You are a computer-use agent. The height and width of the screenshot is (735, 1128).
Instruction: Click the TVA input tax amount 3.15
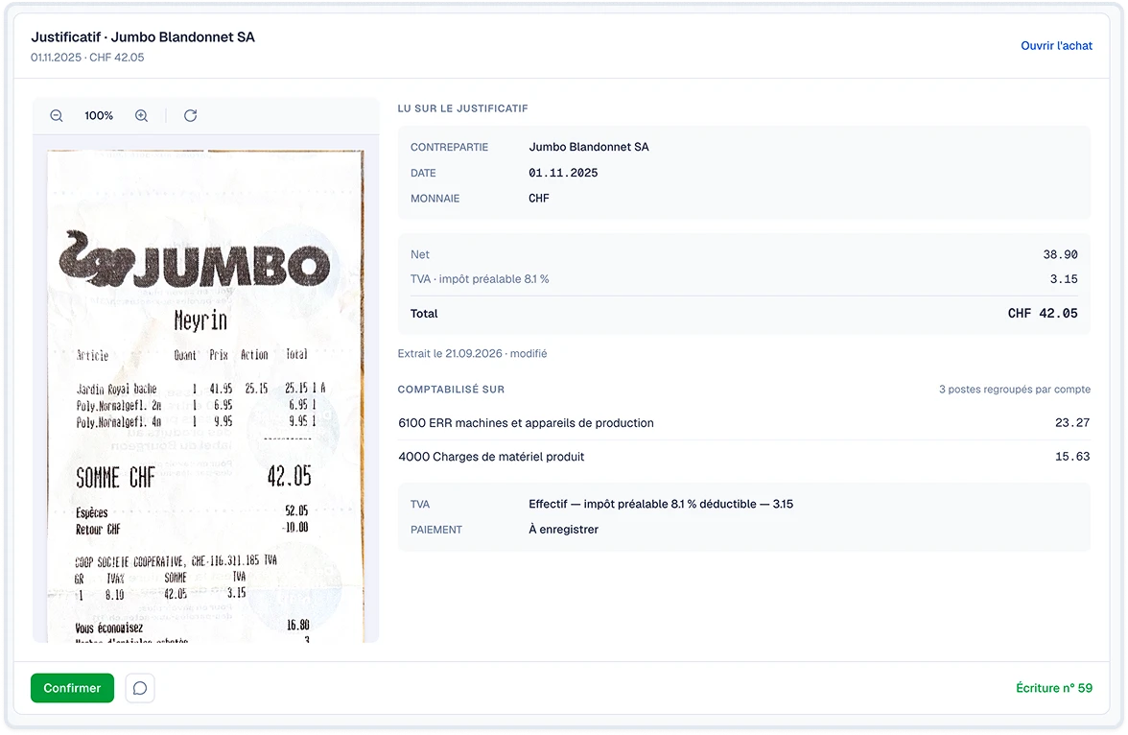pyautogui.click(x=1063, y=279)
